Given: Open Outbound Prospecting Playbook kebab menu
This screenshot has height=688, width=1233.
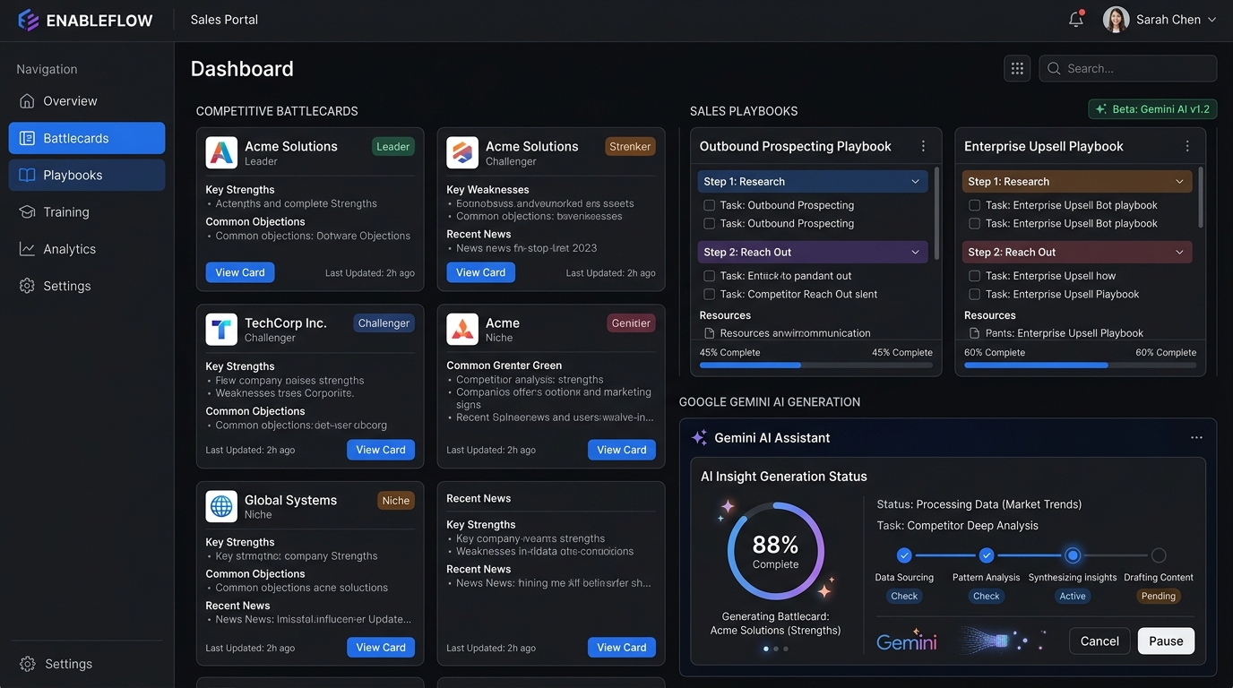Looking at the screenshot, I should (x=923, y=146).
